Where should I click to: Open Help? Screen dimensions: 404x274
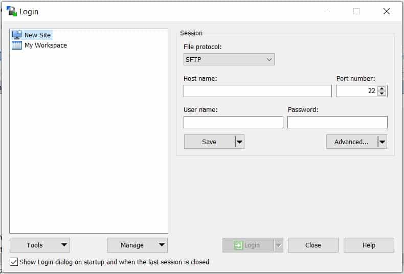pos(369,245)
